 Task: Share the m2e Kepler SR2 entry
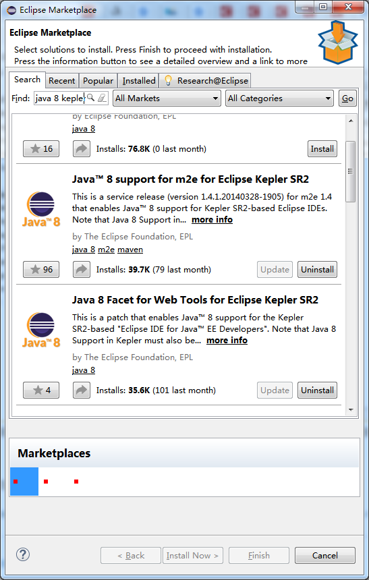[x=82, y=270]
